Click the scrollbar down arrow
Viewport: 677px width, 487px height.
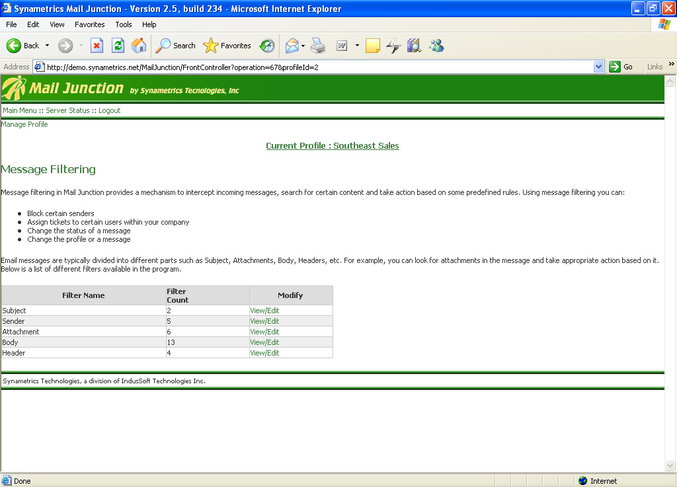point(670,465)
